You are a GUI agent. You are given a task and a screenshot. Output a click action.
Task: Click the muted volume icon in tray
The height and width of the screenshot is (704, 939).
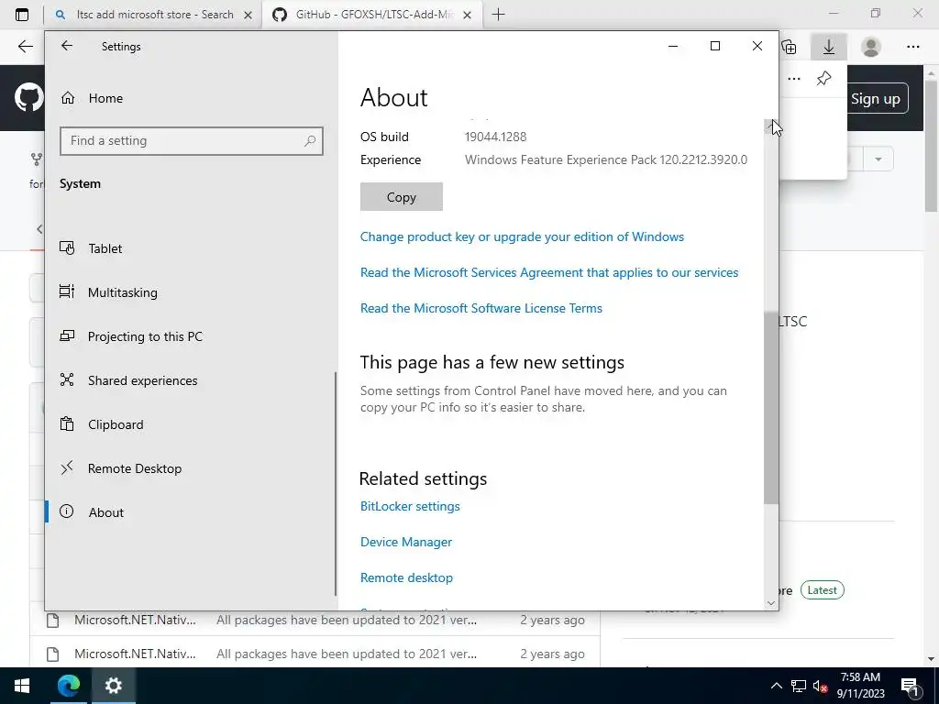click(x=821, y=686)
